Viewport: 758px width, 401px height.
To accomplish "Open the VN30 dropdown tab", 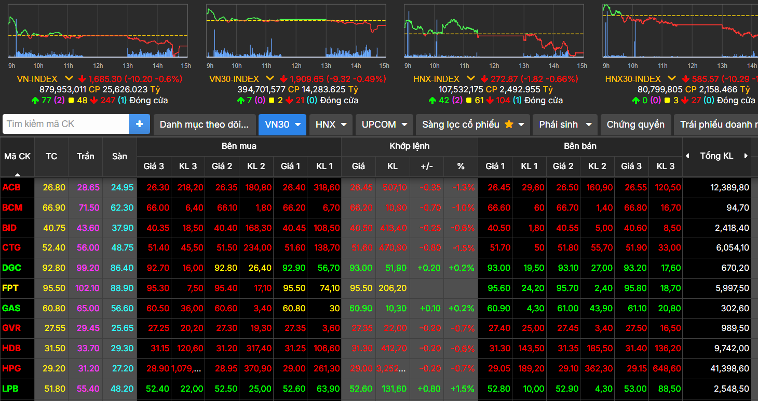I will point(282,125).
